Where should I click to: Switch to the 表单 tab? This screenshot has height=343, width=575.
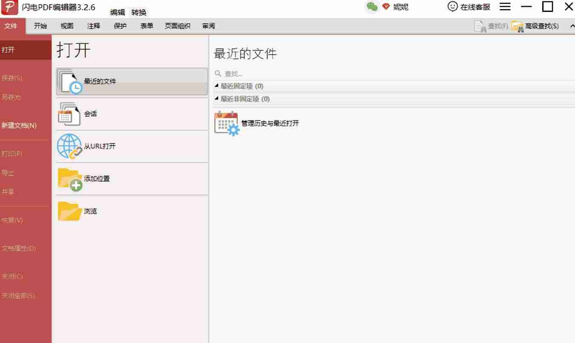(147, 26)
